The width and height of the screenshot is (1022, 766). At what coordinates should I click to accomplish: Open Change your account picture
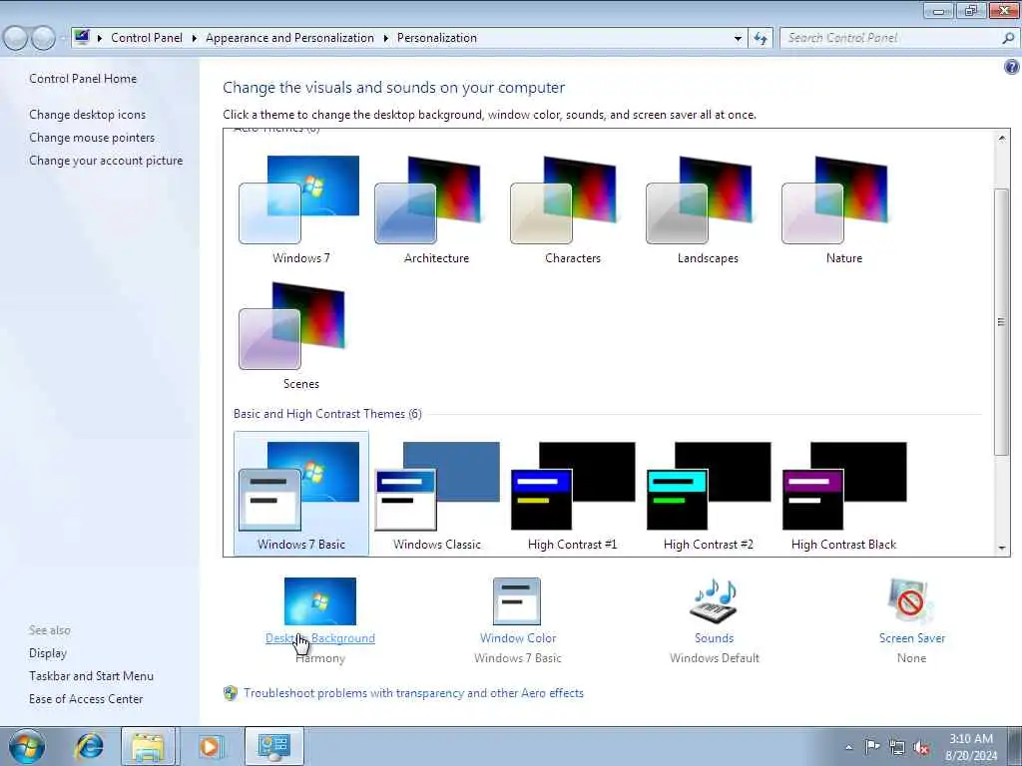point(106,161)
